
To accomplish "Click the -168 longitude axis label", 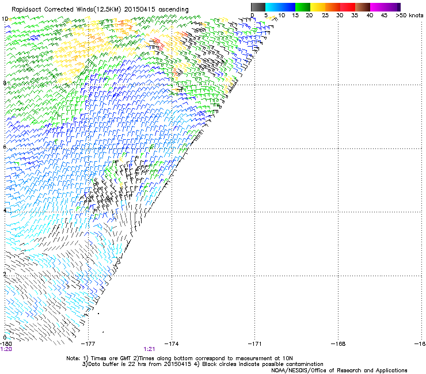I will click(x=338, y=344).
